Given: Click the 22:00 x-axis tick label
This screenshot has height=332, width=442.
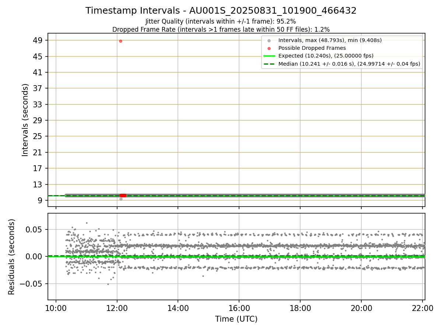Looking at the screenshot, I should (x=422, y=309).
